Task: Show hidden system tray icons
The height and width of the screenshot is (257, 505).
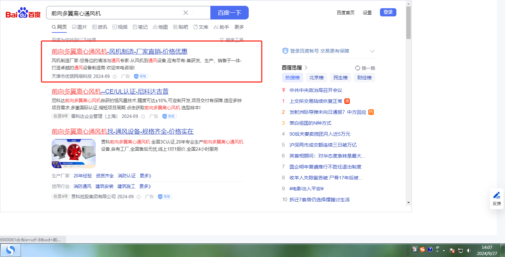Action: [444, 250]
